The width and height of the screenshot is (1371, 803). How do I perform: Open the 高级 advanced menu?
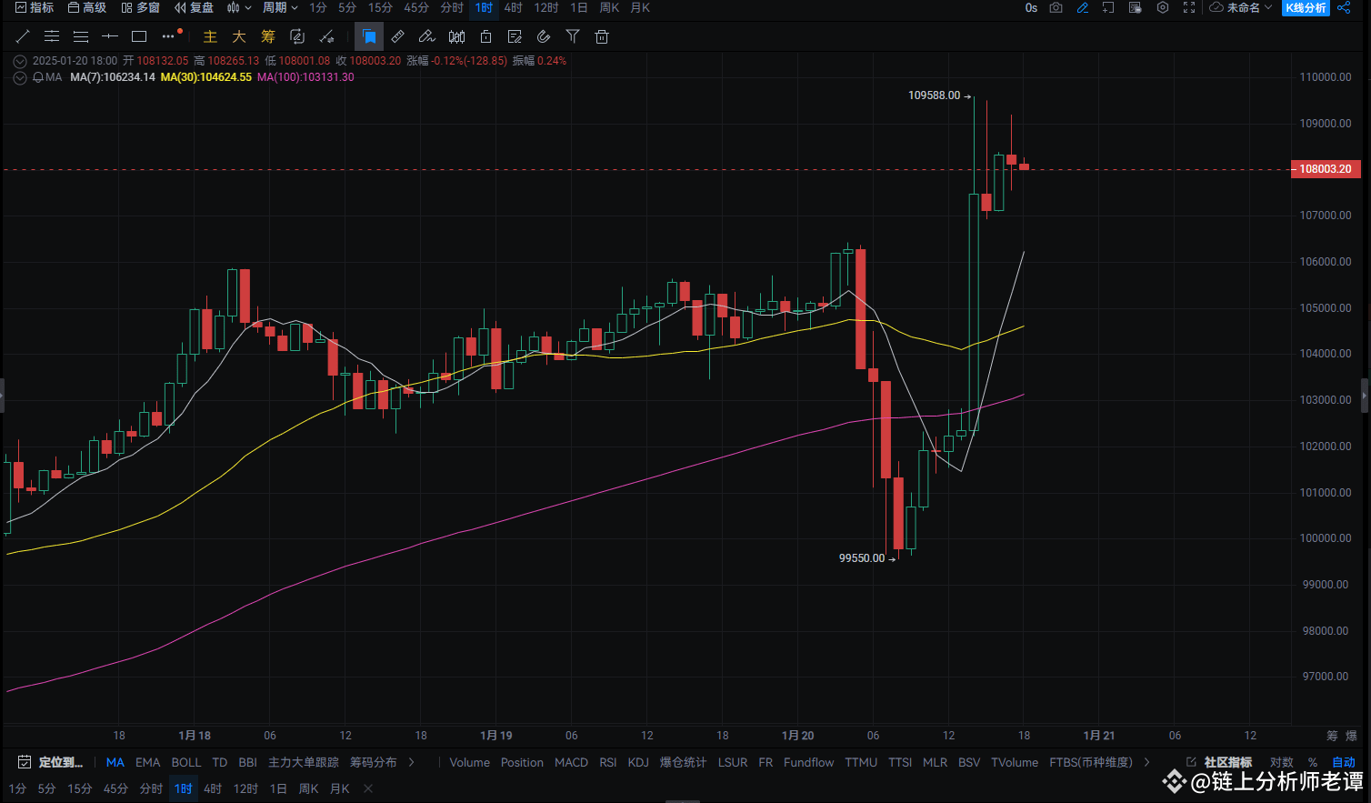87,7
